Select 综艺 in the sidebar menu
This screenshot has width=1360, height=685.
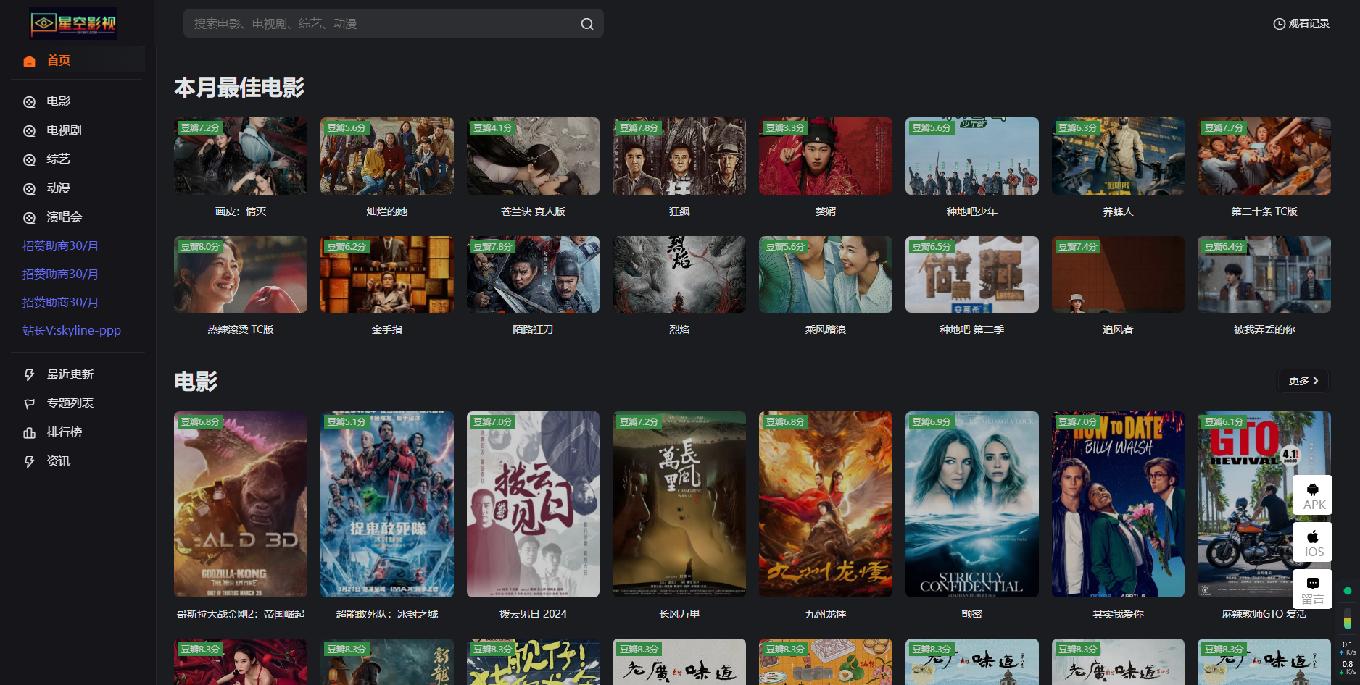[x=58, y=159]
